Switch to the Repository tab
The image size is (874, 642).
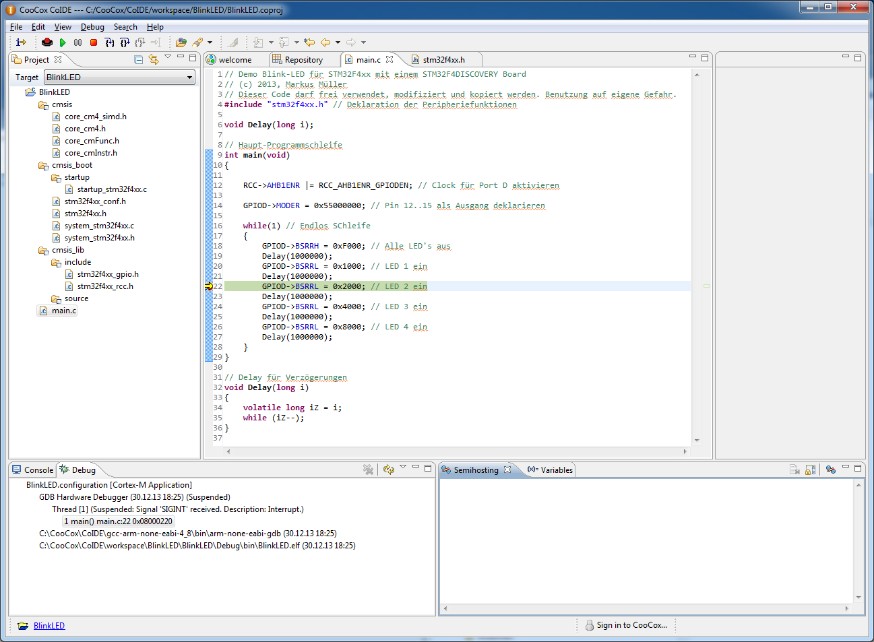point(303,60)
